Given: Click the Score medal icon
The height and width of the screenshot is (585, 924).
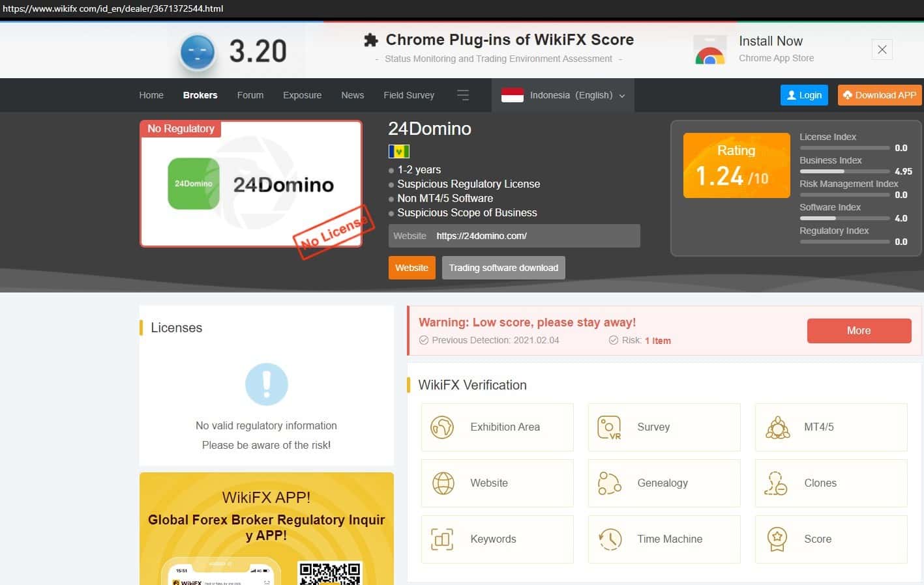Looking at the screenshot, I should click(777, 539).
